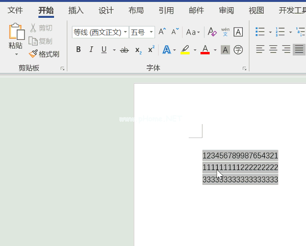Click the document line starting with 123456789

(x=240, y=155)
